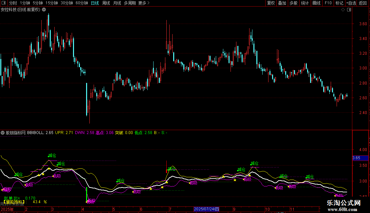Click the diamond icon at chart top-right
The width and height of the screenshot is (370, 213).
point(343,10)
